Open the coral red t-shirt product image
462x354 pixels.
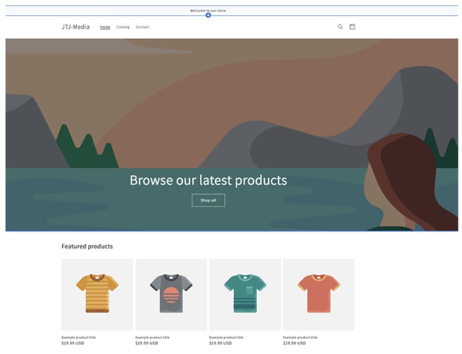[318, 294]
